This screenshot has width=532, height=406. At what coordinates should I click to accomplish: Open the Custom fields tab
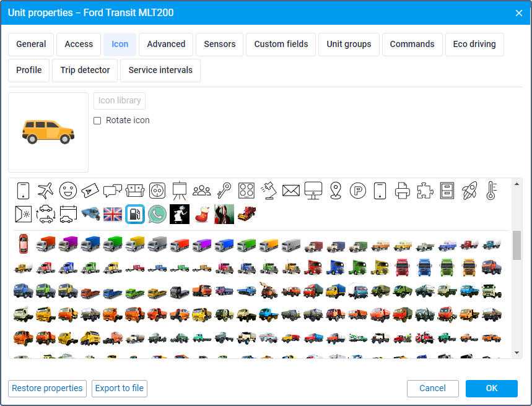[x=281, y=45]
